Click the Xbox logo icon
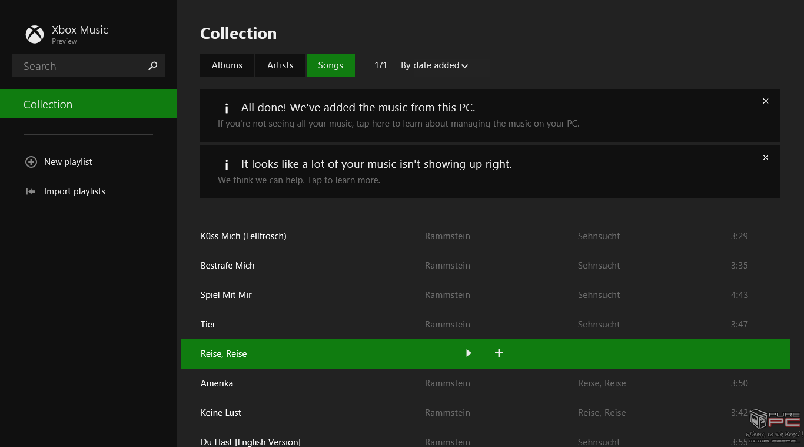Image resolution: width=804 pixels, height=447 pixels. tap(35, 34)
